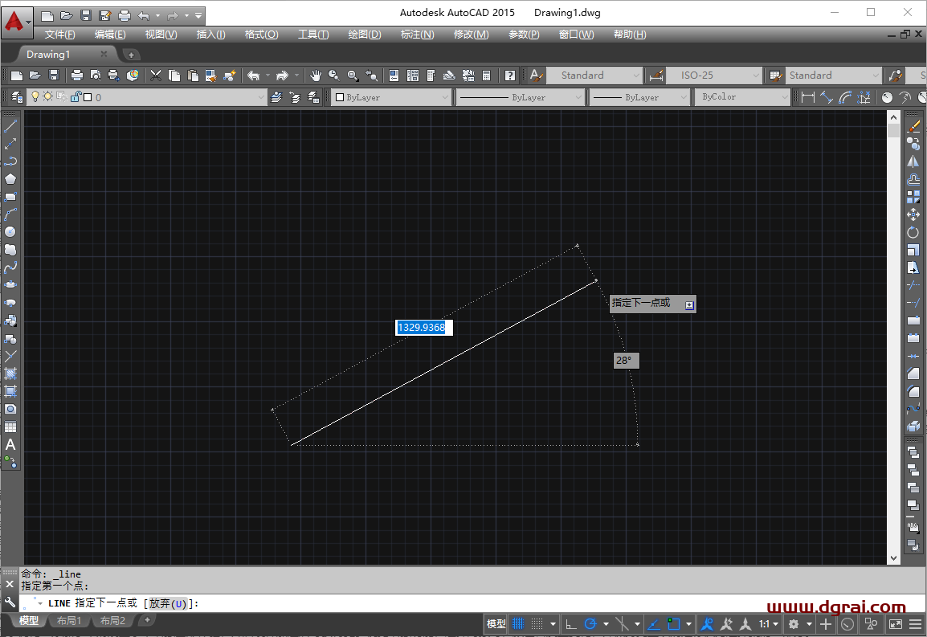927x637 pixels.
Task: Click the 1329.9368 distance input field
Action: (423, 327)
